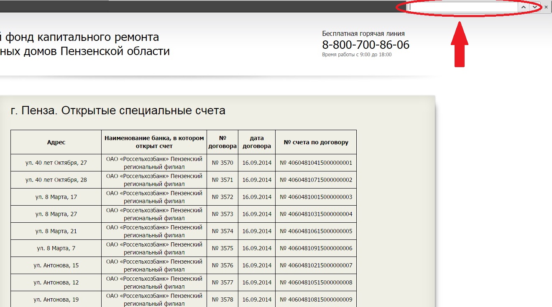
Task: Click the "дата договора" column header
Action: coord(256,142)
